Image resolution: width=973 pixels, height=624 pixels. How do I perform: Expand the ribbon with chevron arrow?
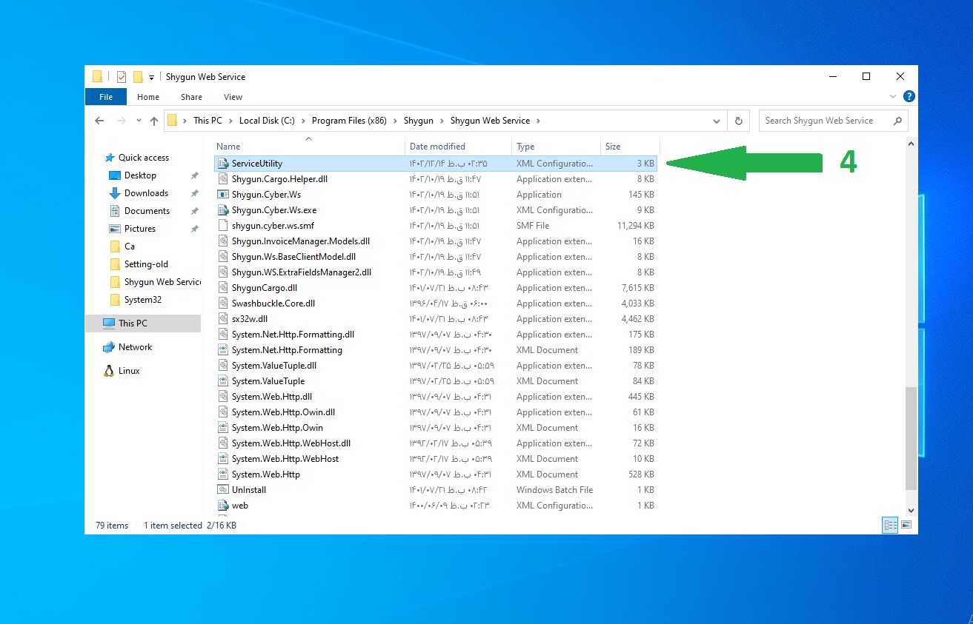(x=893, y=96)
